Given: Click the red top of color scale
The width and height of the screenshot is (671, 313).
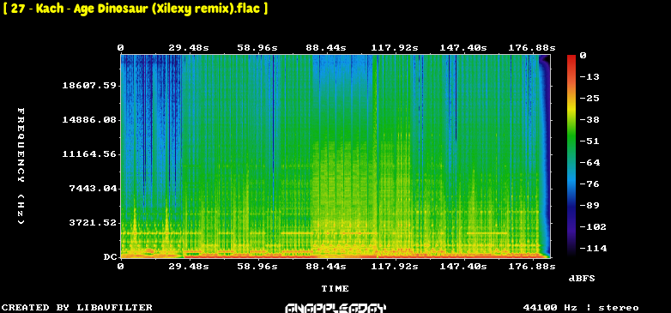Looking at the screenshot, I should click(x=571, y=57).
